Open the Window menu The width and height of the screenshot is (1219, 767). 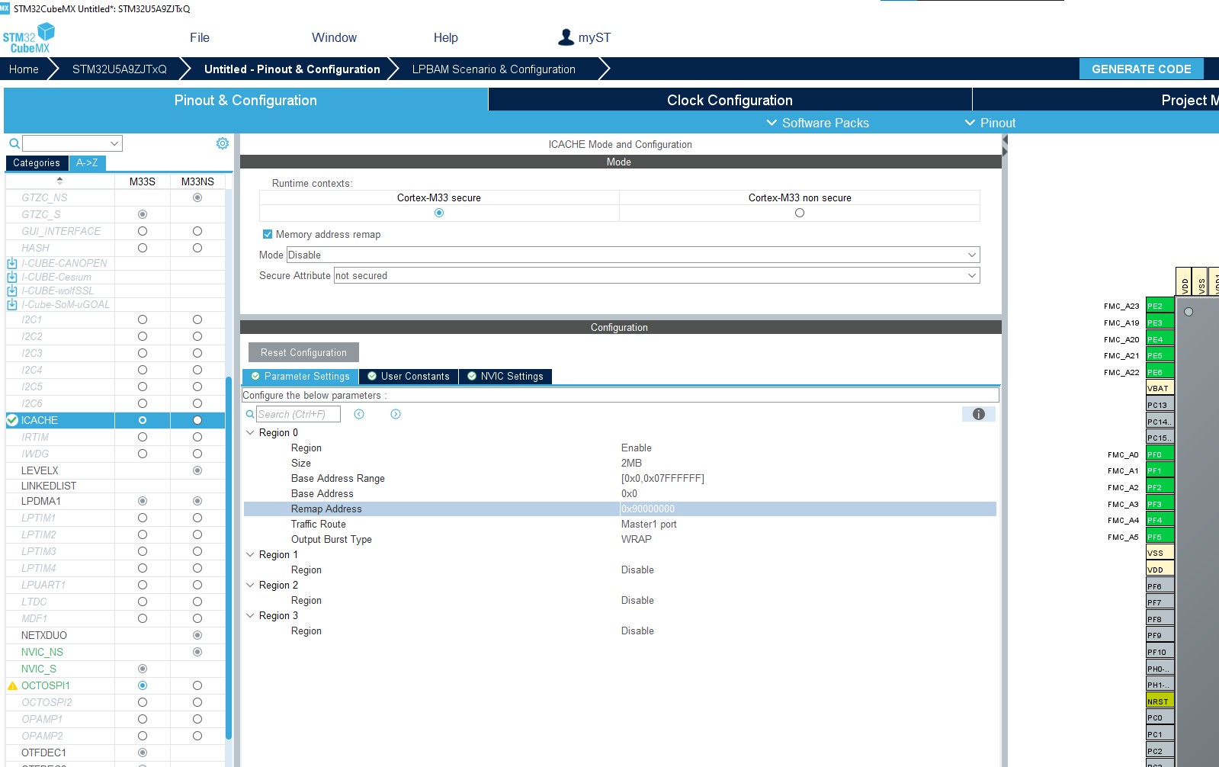(x=334, y=37)
